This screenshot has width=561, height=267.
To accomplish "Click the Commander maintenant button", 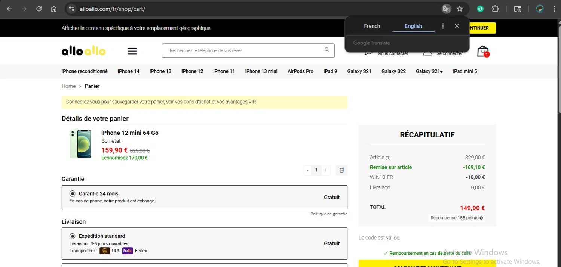I will coord(427,264).
